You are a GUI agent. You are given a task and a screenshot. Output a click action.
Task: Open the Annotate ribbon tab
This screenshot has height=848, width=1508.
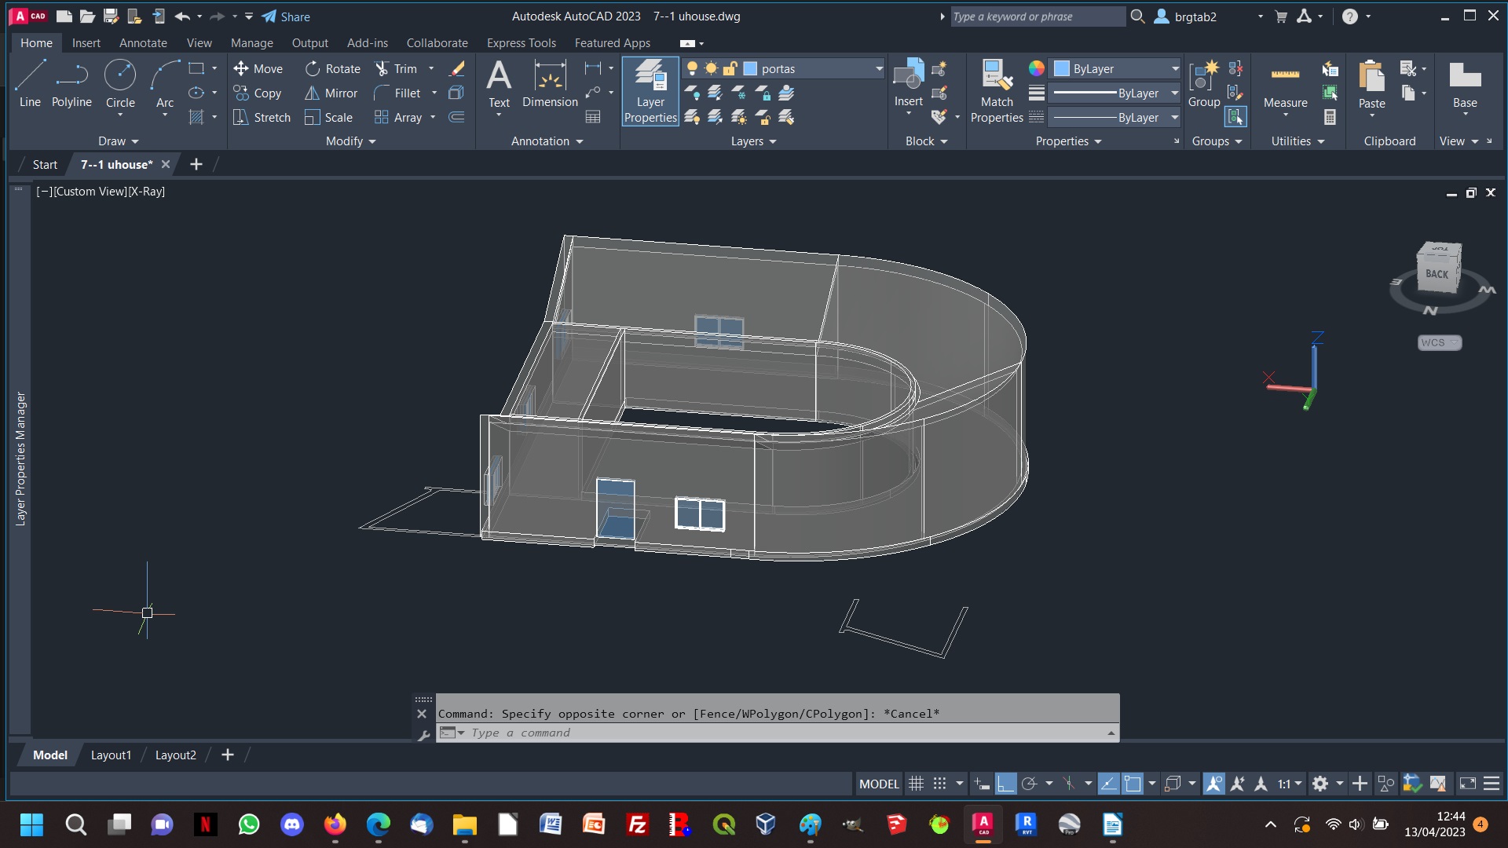(x=143, y=43)
